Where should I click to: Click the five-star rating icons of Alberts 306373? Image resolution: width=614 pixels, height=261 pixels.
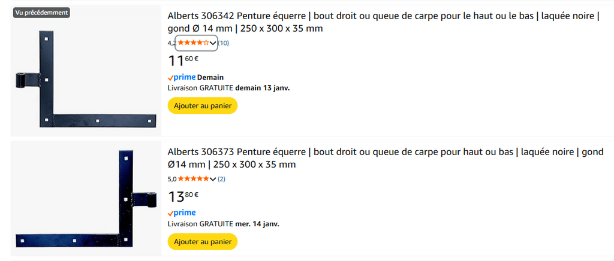coord(193,179)
